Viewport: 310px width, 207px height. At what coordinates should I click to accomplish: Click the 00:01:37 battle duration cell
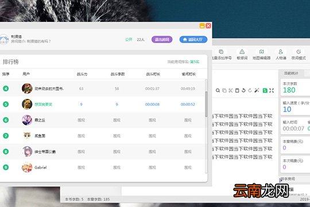pyautogui.click(x=152, y=89)
